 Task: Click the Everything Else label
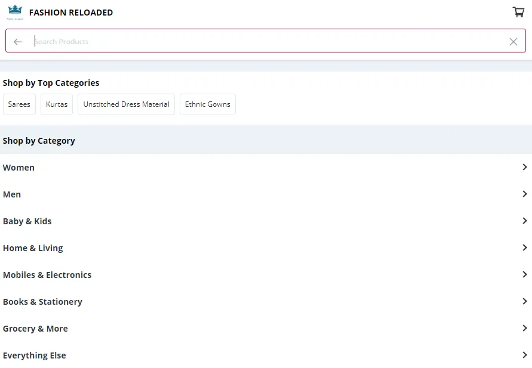click(34, 355)
